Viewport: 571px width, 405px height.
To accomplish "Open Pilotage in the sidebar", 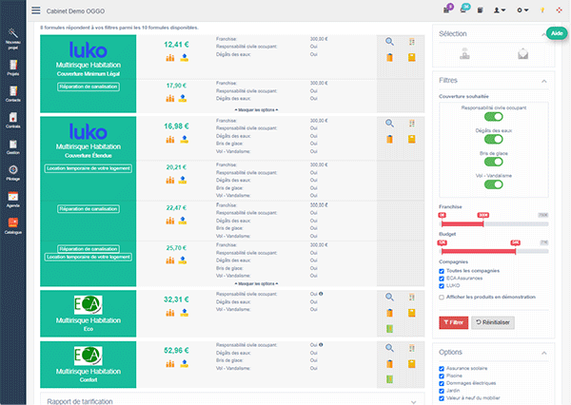I will (x=12, y=172).
